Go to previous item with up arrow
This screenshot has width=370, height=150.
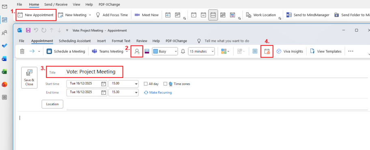[x=52, y=30]
